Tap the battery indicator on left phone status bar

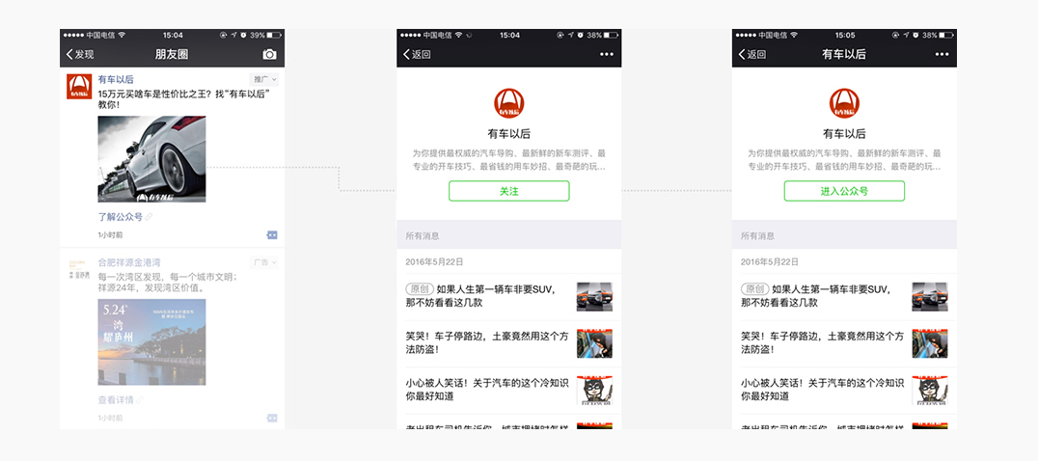click(x=275, y=35)
